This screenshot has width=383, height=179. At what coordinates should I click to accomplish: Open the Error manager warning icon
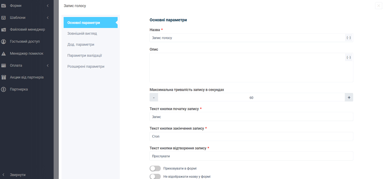[4, 54]
